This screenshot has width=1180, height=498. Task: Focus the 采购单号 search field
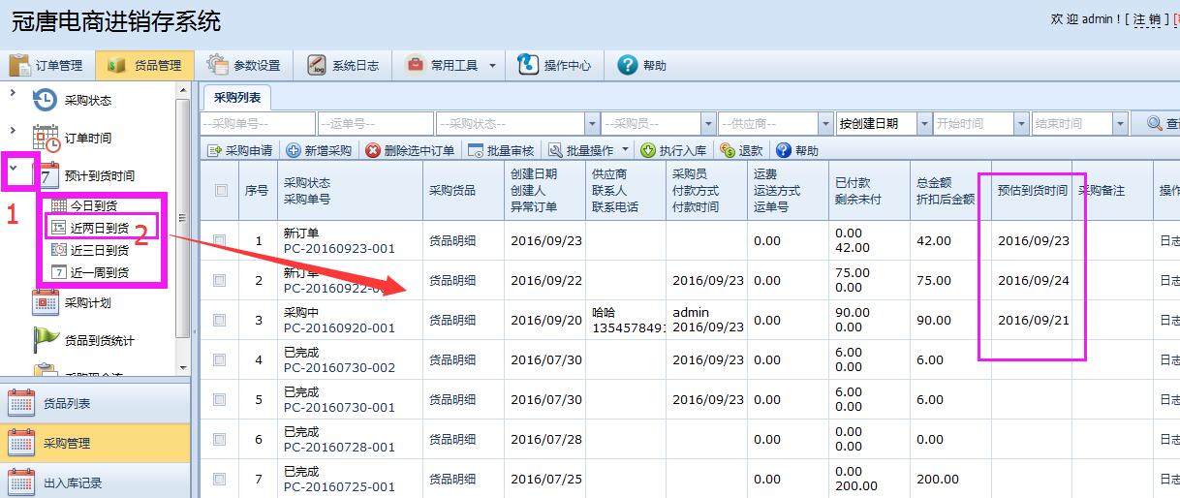coord(258,124)
